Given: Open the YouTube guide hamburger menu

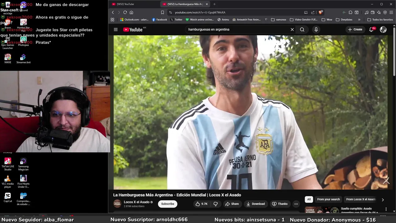Looking at the screenshot, I should (116, 29).
